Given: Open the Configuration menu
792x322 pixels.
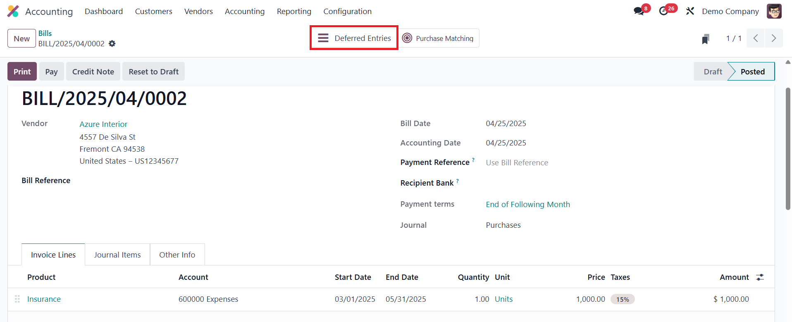Looking at the screenshot, I should pos(347,11).
